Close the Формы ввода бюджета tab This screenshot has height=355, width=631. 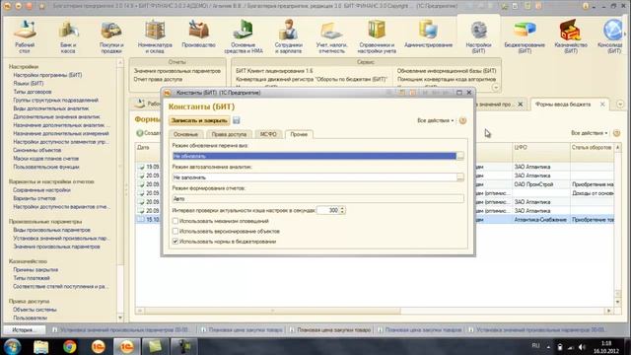pyautogui.click(x=602, y=105)
